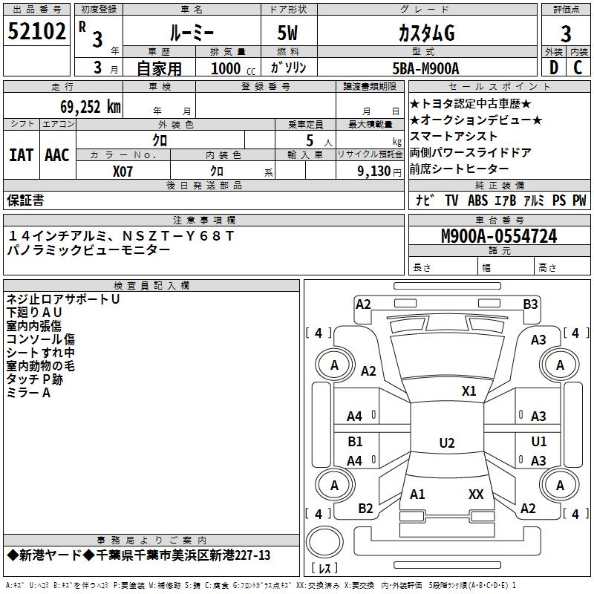Viewport: 594px width, 594px height.
Task: Click the interior grade letter C
Action: [x=578, y=68]
